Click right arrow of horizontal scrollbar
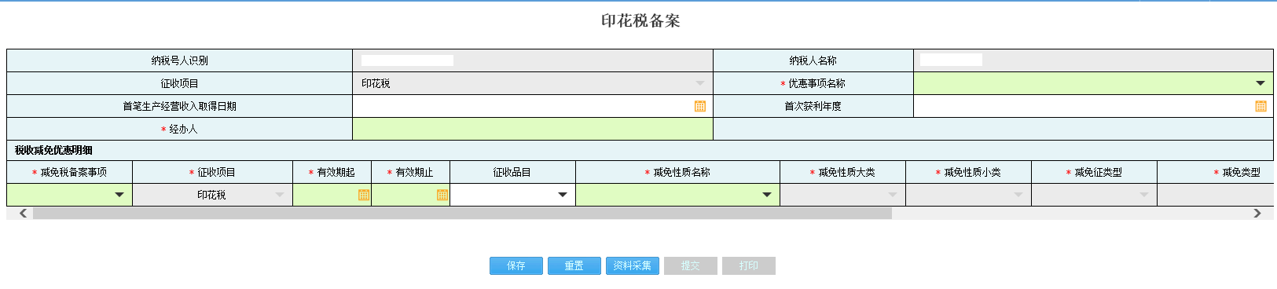 click(1257, 213)
